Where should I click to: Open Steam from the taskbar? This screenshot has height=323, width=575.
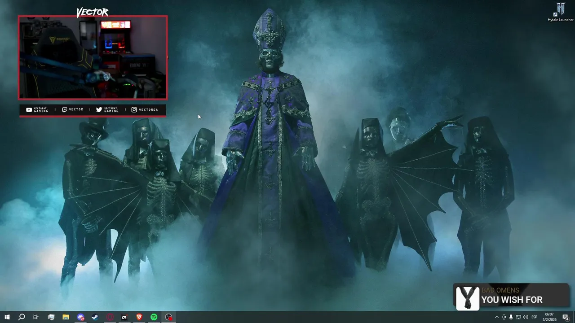[95, 317]
